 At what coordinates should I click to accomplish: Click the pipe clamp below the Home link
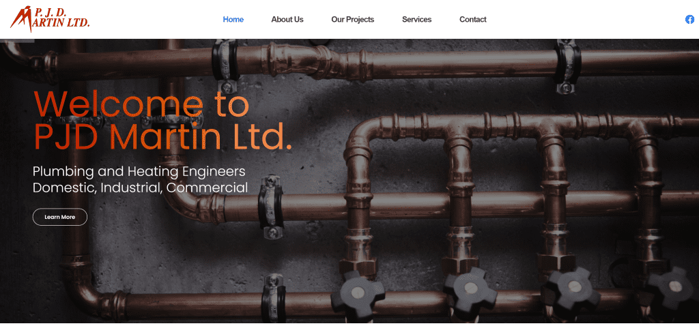pyautogui.click(x=225, y=66)
